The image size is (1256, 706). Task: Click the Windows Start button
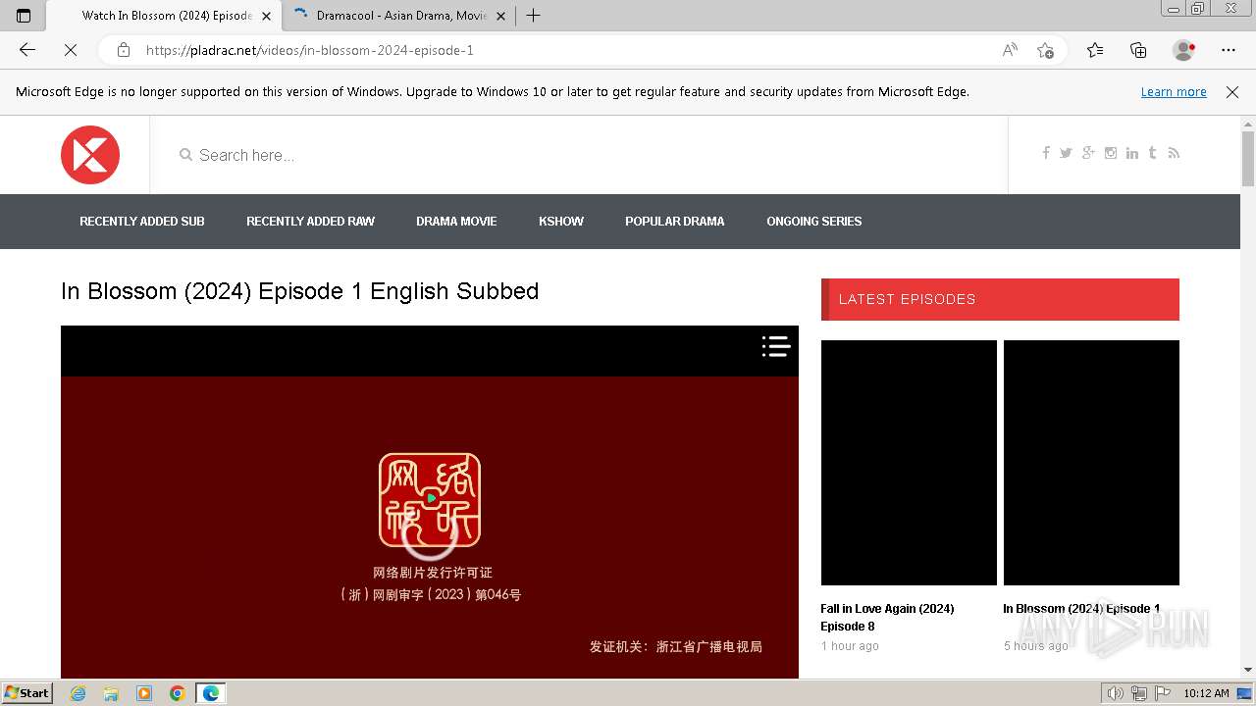pos(26,693)
